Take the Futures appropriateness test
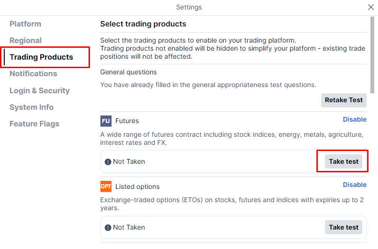Viewport: 378px width, 249px height. [343, 161]
